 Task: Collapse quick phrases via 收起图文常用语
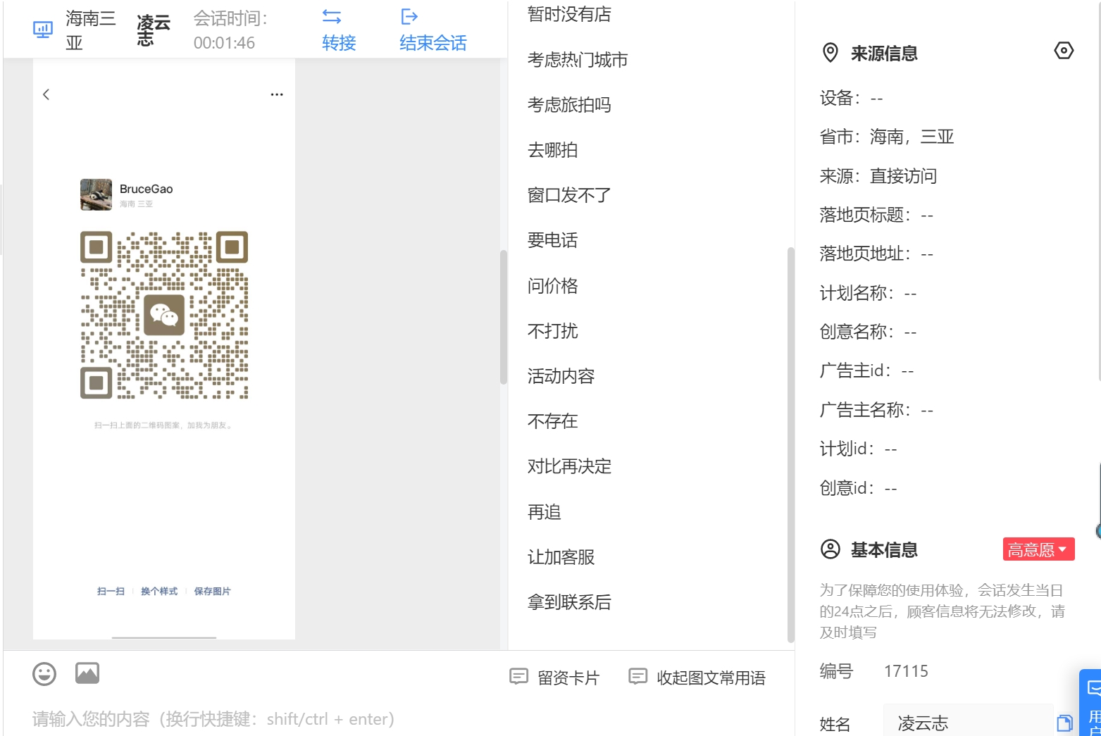click(697, 678)
